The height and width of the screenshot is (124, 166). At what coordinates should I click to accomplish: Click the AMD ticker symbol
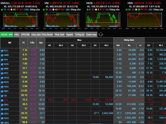tap(6, 55)
